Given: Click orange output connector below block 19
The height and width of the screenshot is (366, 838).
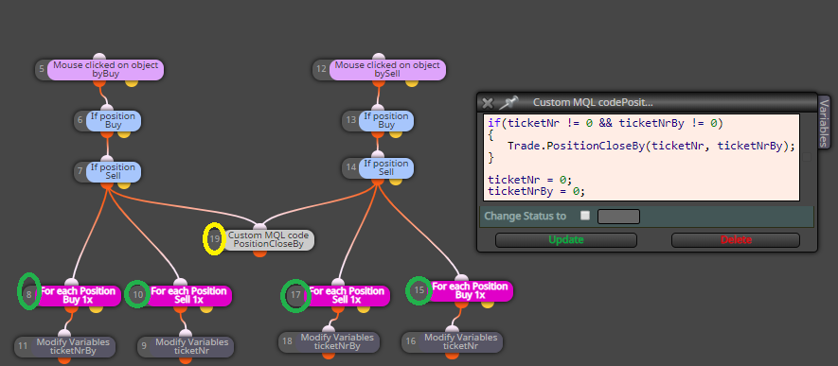Looking at the screenshot, I should click(259, 253).
